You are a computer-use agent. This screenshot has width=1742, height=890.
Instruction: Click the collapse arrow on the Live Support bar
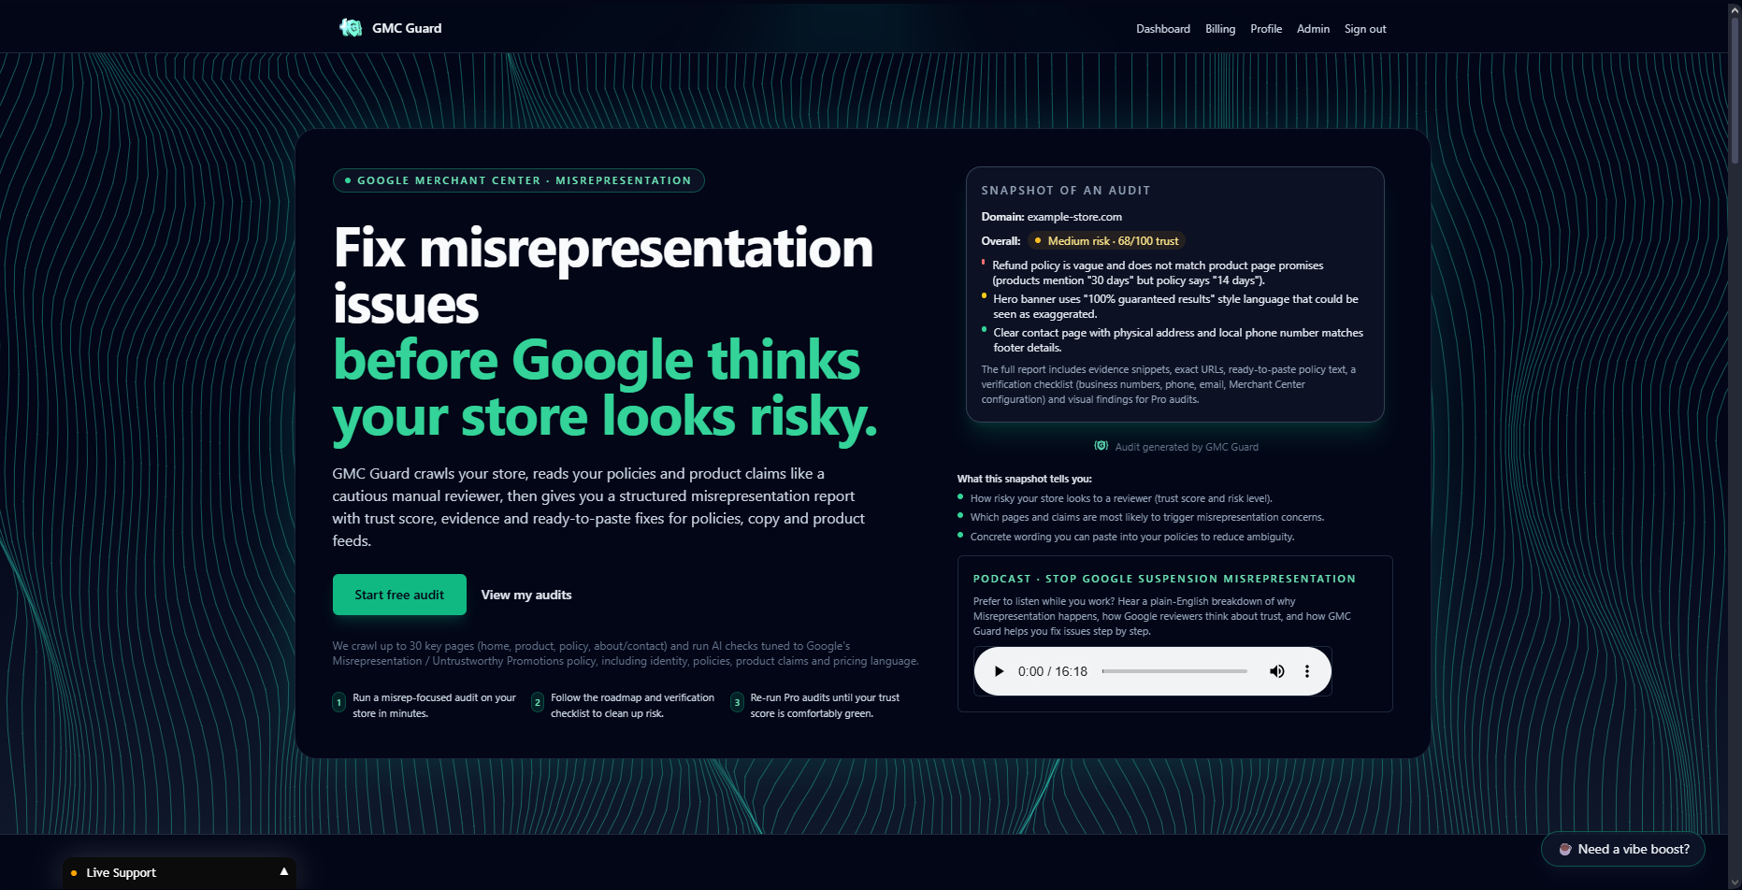284,870
